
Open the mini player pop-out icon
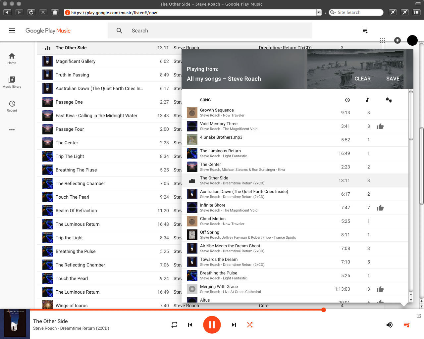coord(419,316)
